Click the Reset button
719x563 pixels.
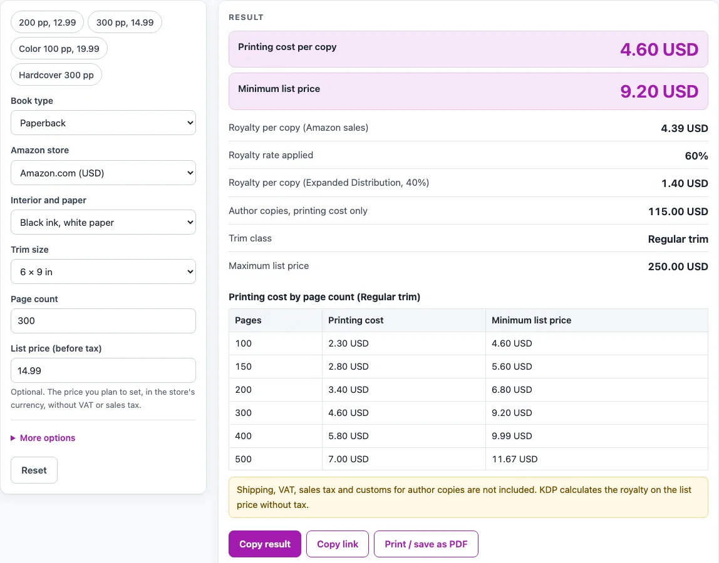(34, 470)
